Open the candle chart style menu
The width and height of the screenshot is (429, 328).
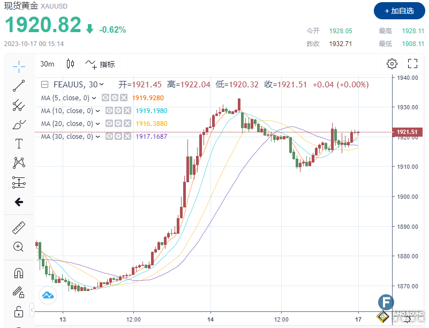[70, 63]
